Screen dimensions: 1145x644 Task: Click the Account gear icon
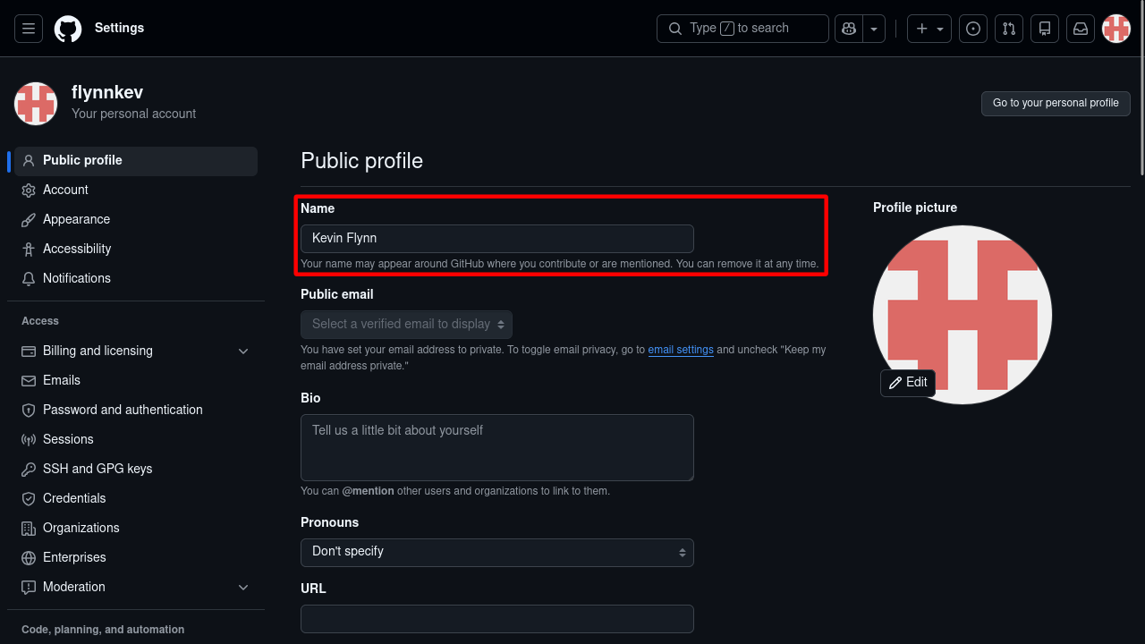[x=29, y=191]
